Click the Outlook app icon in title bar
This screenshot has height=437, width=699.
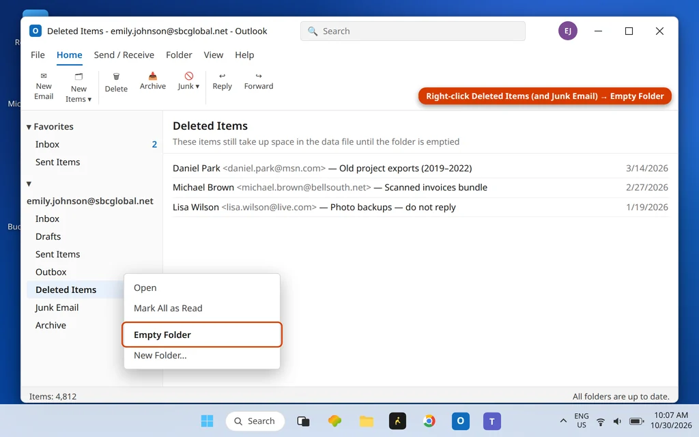[35, 31]
